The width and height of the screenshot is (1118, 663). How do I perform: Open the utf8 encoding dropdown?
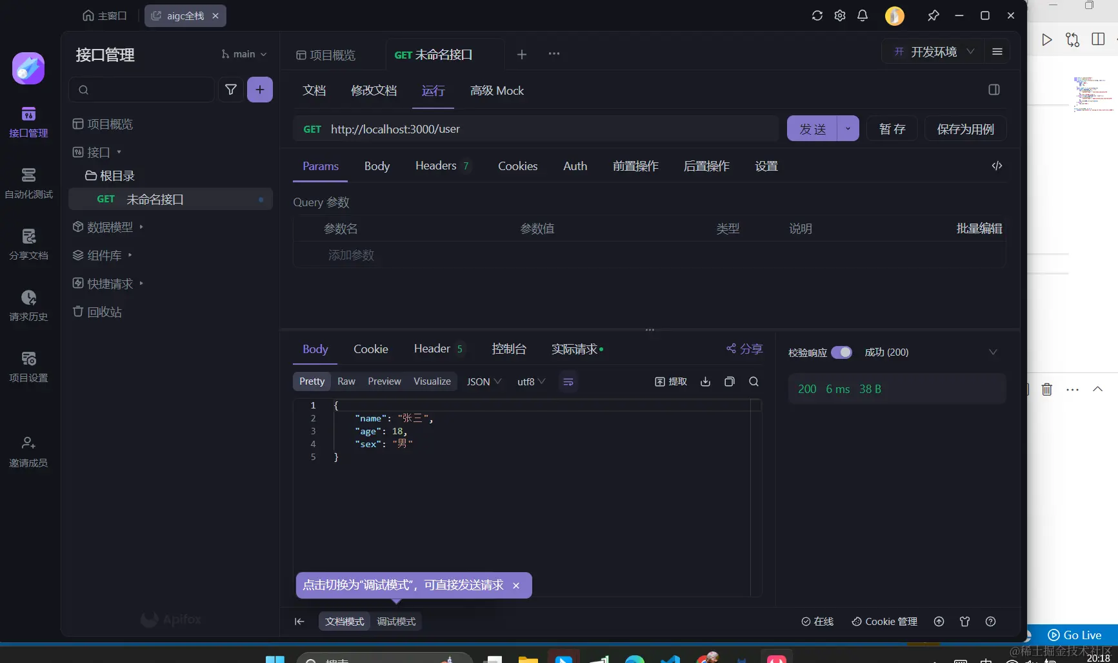point(532,381)
